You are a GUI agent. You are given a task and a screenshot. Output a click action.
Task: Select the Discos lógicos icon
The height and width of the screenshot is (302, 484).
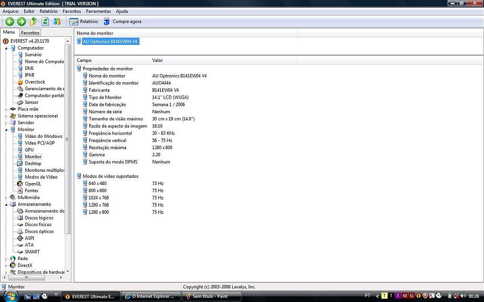click(x=20, y=218)
